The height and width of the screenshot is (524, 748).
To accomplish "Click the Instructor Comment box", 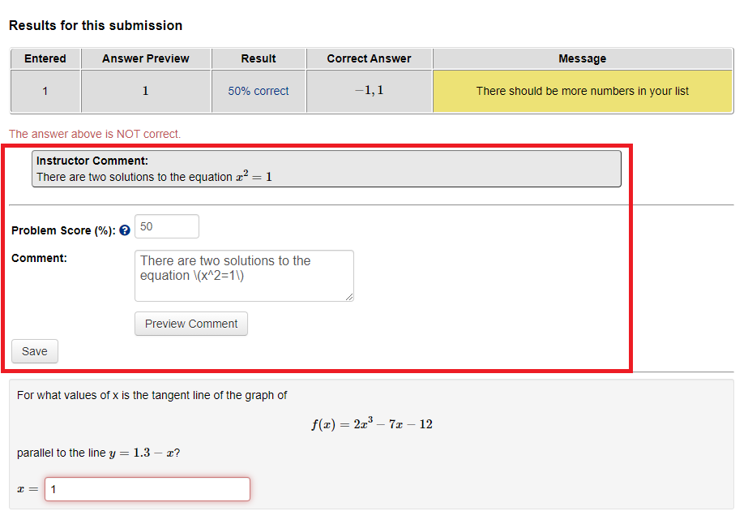I will [327, 169].
